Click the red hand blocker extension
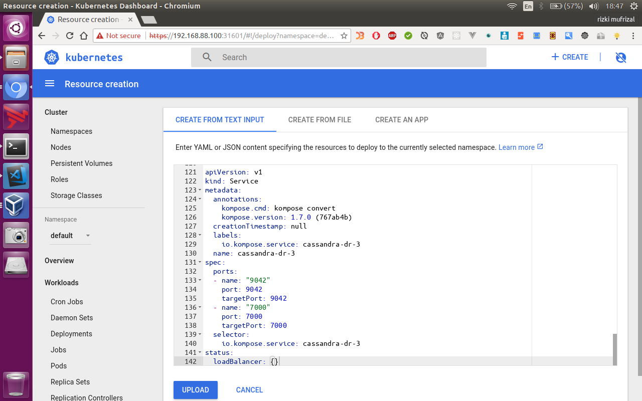 (x=376, y=36)
